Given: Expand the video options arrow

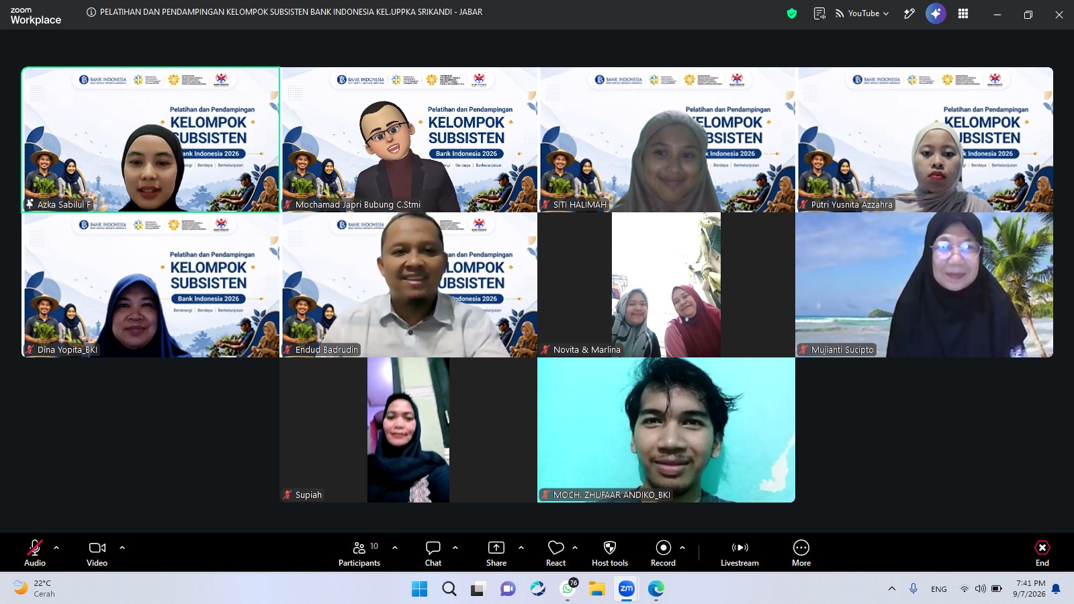Looking at the screenshot, I should pos(122,548).
